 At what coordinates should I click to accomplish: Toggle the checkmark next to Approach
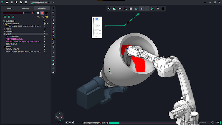45,31
